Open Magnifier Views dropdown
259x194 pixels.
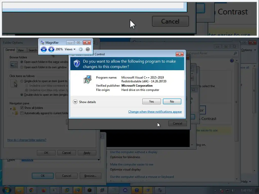70,49
